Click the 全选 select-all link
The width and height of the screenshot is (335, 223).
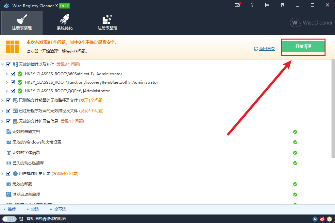click(35, 209)
